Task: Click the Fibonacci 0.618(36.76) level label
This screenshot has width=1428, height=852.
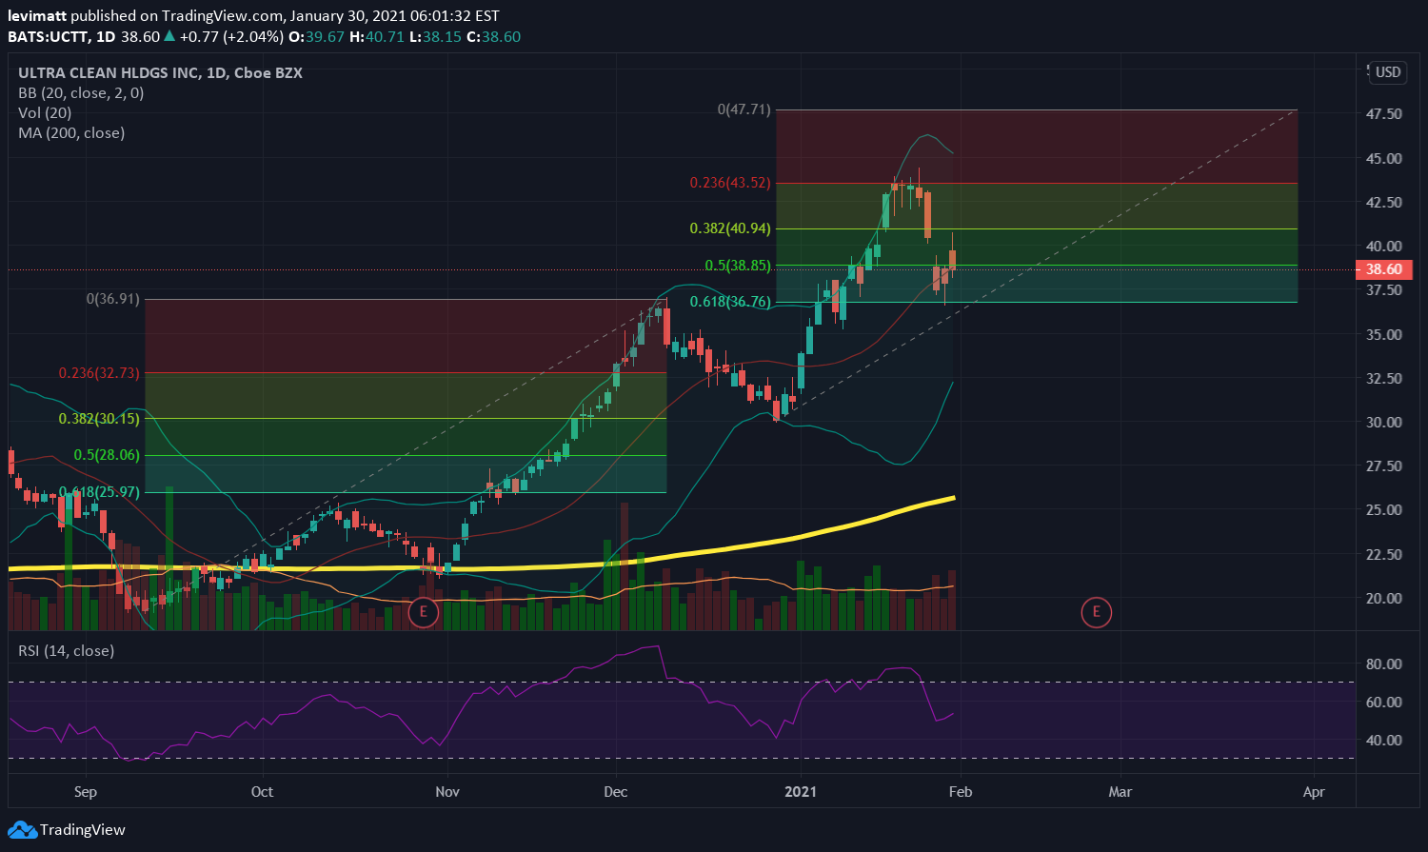Action: [731, 302]
